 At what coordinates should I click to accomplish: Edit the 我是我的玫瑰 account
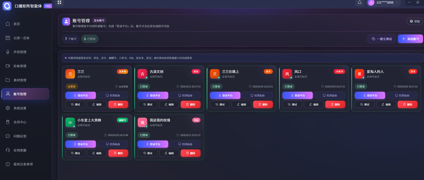tap(169, 153)
